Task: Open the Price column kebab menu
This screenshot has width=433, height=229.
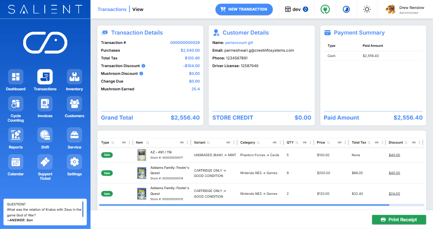Action: (345, 143)
